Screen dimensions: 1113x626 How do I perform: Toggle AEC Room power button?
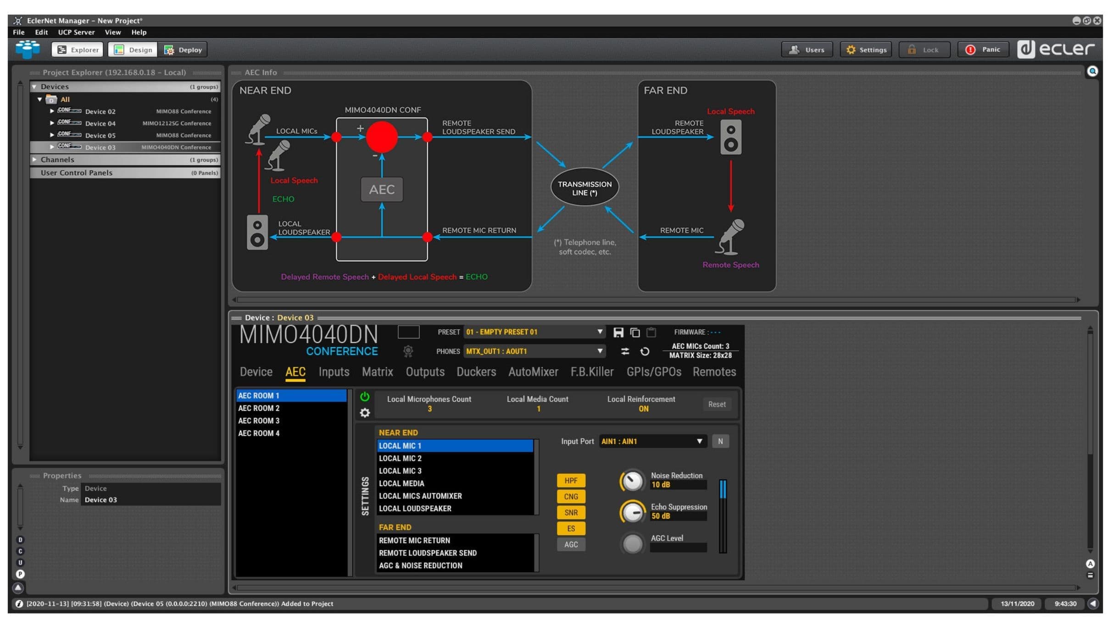pyautogui.click(x=365, y=397)
